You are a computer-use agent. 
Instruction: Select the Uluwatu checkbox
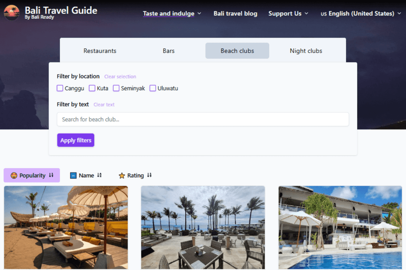point(153,88)
